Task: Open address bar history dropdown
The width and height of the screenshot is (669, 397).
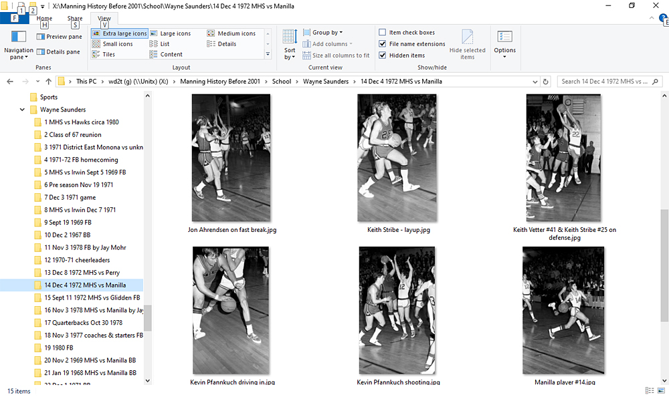Action: (x=535, y=82)
